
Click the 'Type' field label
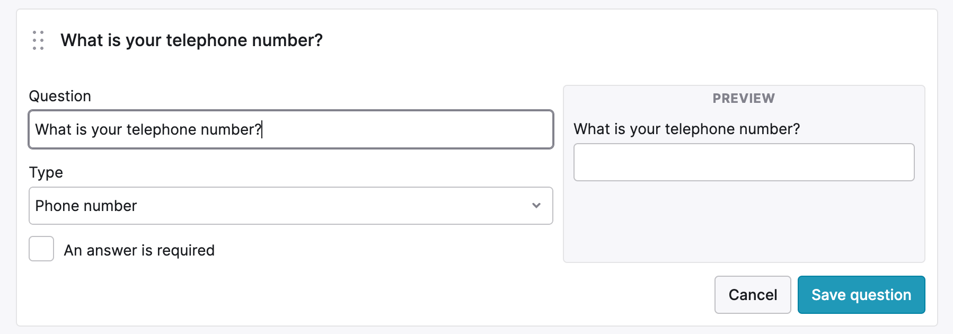(x=46, y=172)
